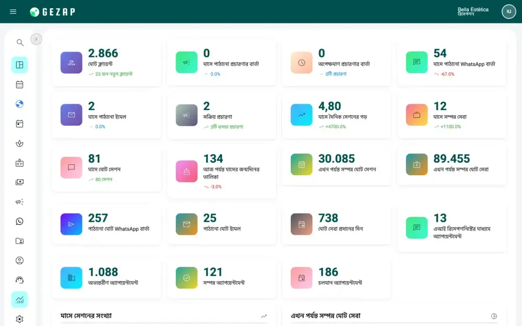Click the Bella Estética account name
The width and height of the screenshot is (522, 326).
coord(473,9)
